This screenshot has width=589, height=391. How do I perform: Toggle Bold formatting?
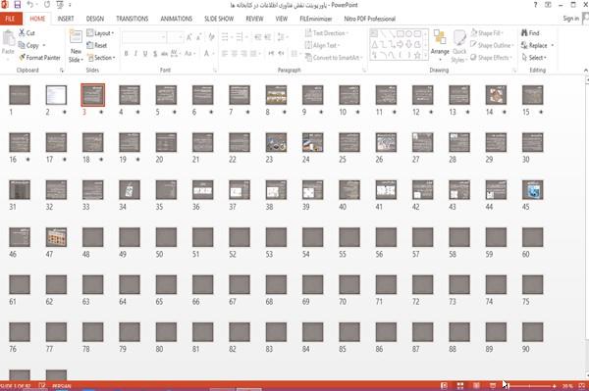coord(127,54)
